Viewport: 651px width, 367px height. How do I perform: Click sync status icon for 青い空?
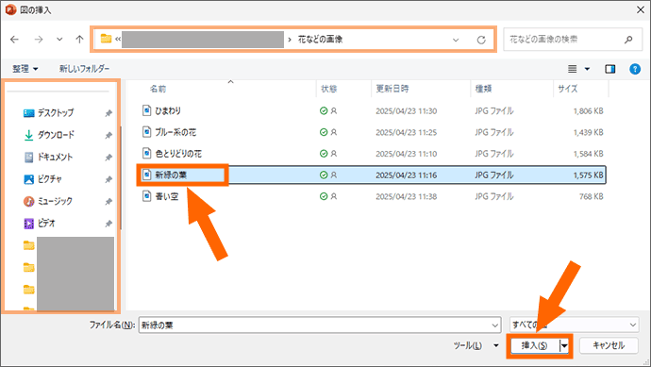(324, 196)
